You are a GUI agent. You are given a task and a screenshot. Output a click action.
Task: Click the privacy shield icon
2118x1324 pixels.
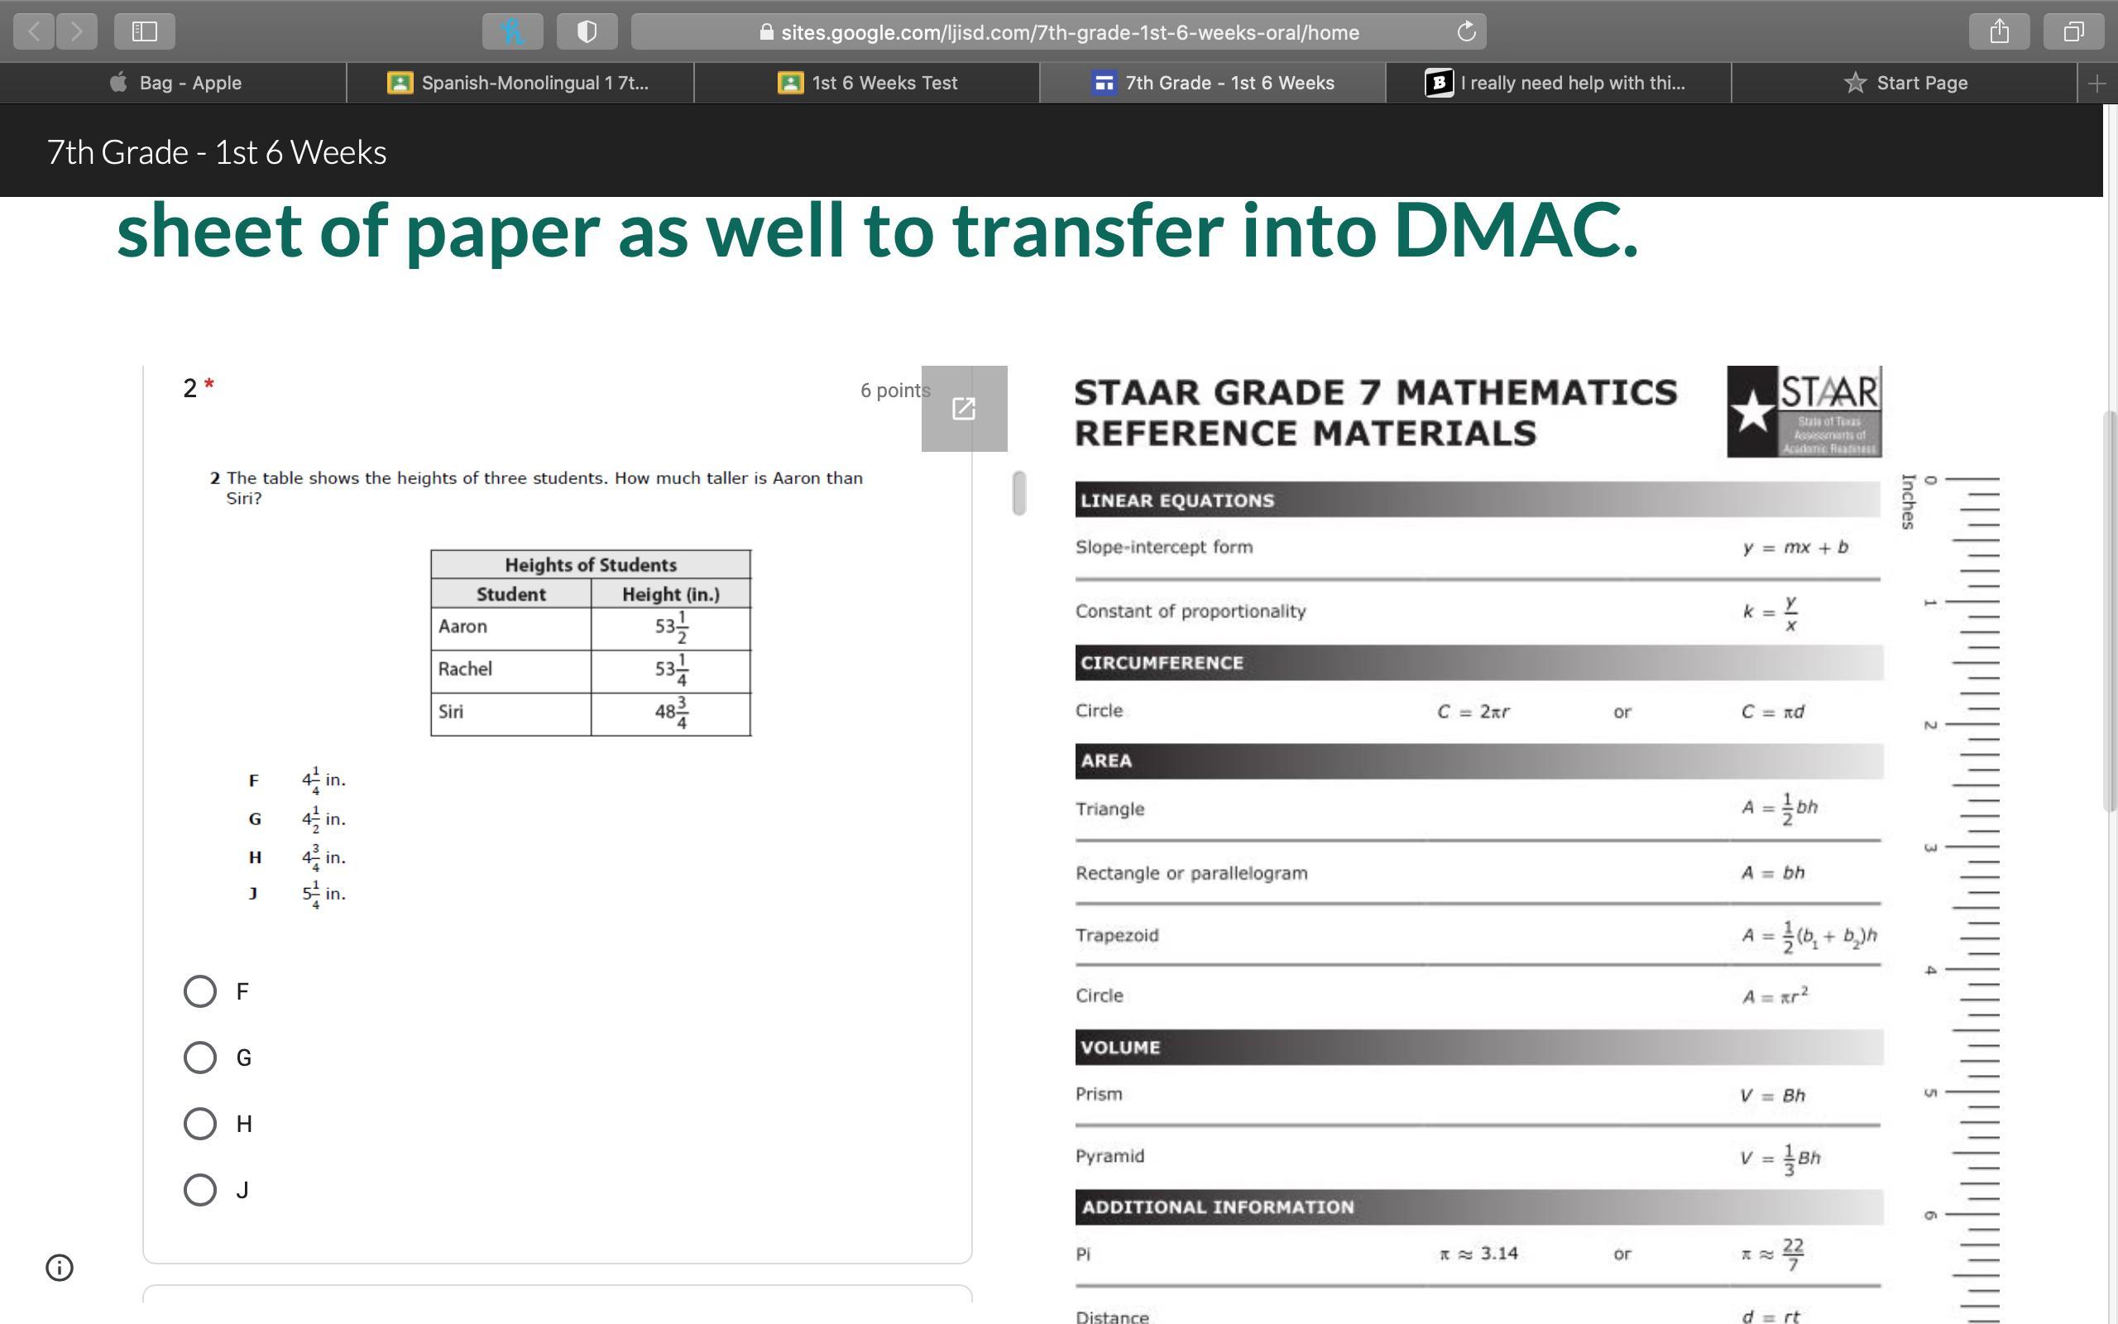(x=587, y=31)
